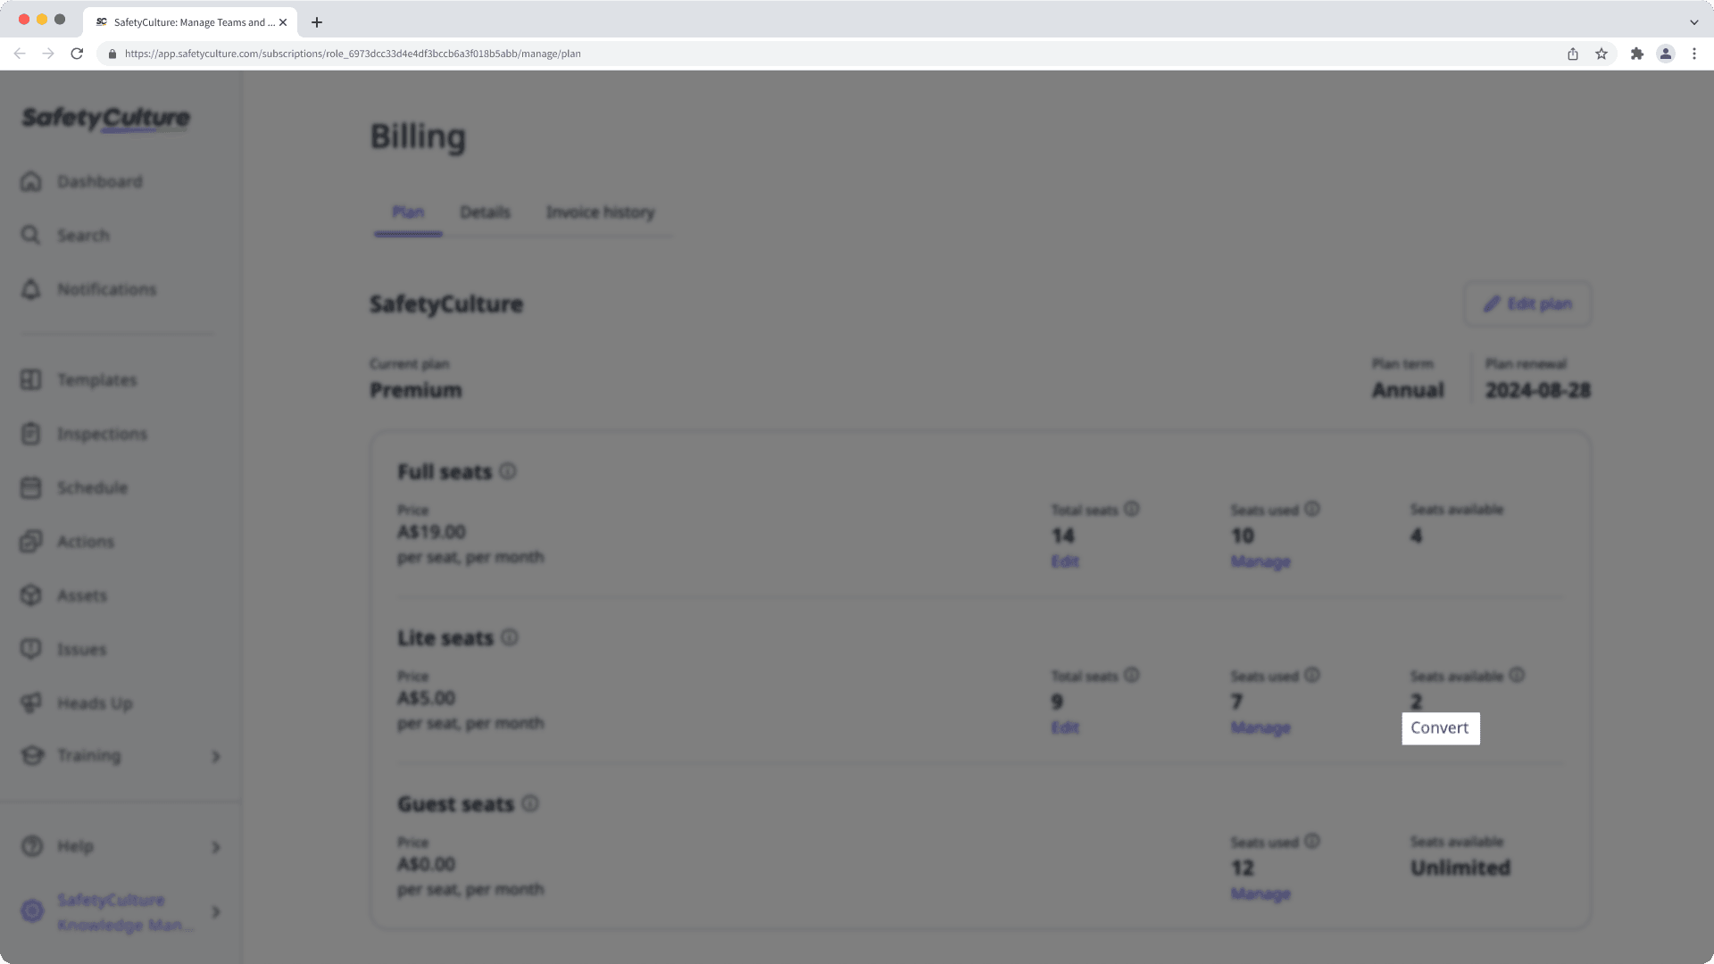Open Inspections from the sidebar

(x=102, y=434)
